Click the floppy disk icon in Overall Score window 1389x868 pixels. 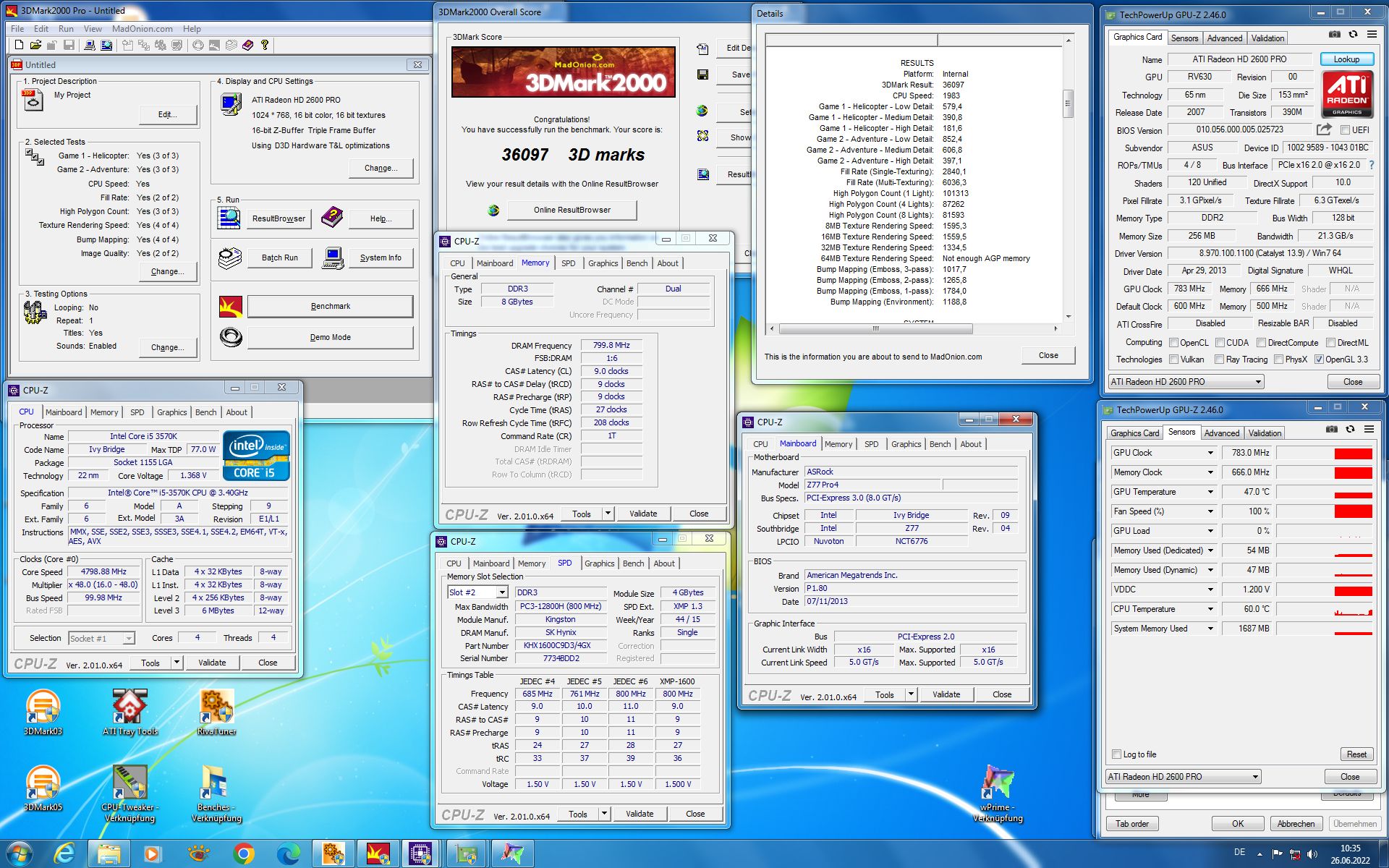[702, 75]
